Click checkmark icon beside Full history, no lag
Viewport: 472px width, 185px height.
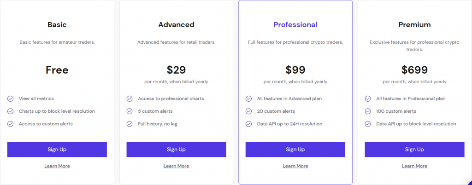click(x=130, y=124)
